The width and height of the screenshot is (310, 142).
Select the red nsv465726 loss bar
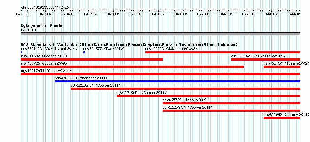pos(132,67)
